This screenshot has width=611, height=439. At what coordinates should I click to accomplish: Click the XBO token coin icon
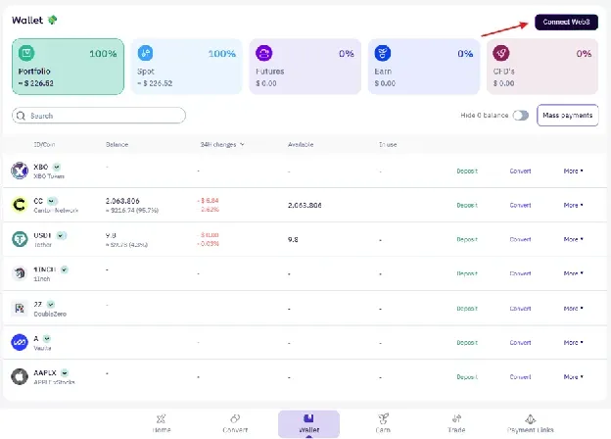tap(20, 171)
